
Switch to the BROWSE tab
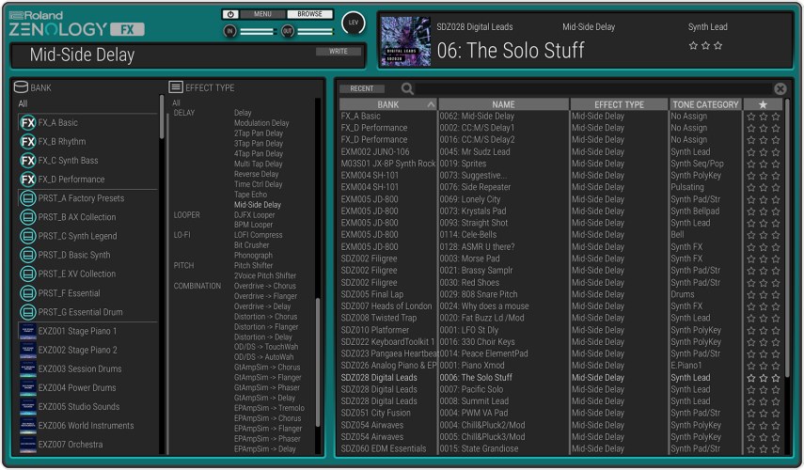309,14
